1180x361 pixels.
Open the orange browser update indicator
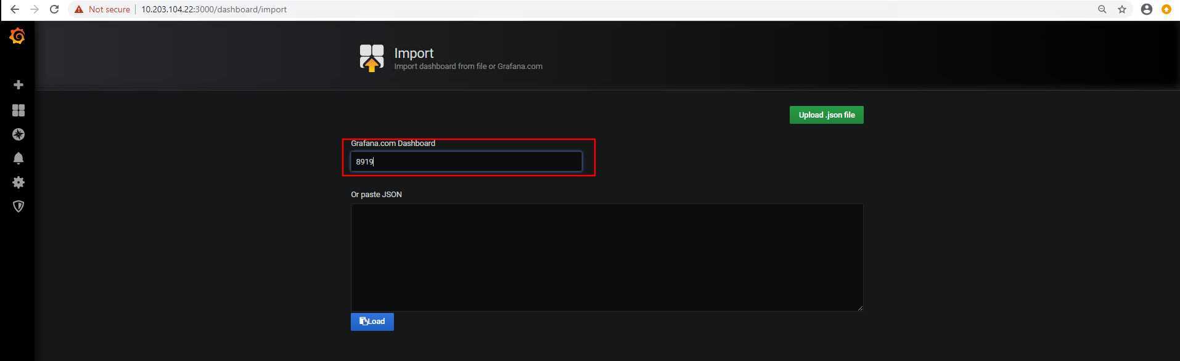coord(1166,9)
